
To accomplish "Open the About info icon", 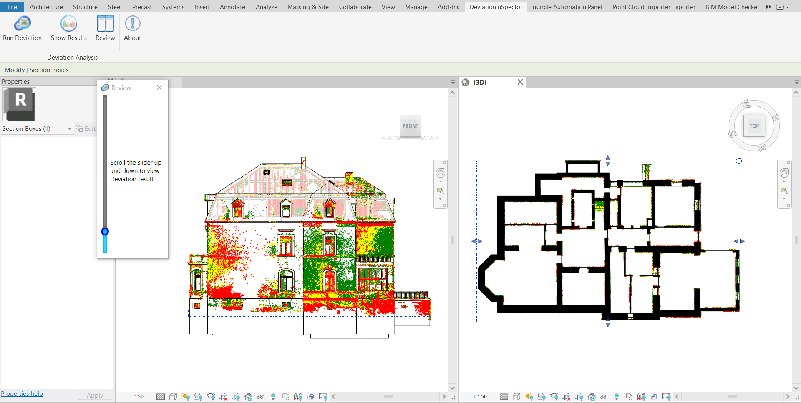I will pos(133,24).
